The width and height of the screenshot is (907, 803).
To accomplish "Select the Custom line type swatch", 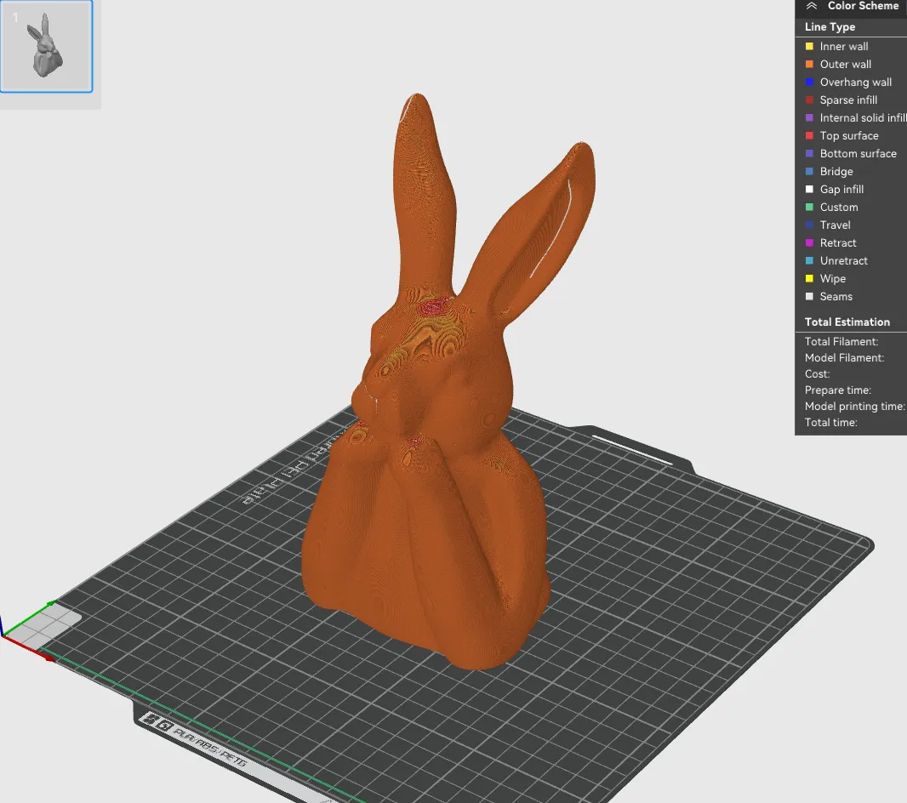I will (809, 207).
